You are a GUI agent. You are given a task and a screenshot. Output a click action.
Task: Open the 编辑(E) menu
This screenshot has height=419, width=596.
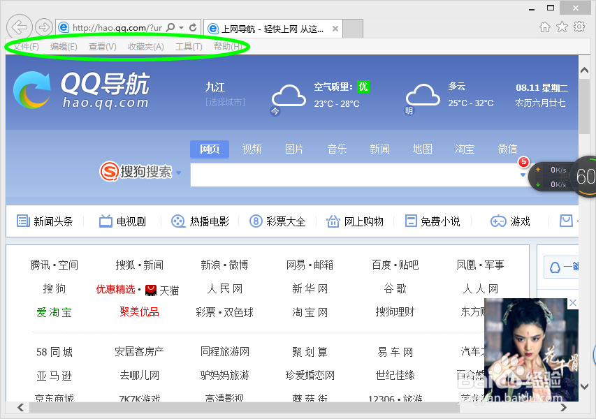tap(64, 46)
